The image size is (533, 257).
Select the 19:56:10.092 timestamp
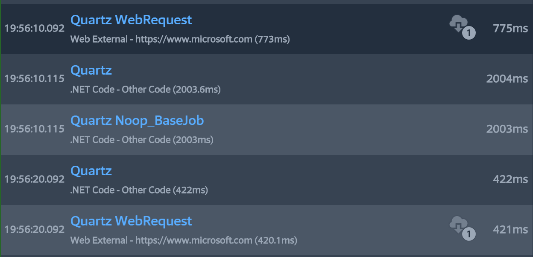pyautogui.click(x=35, y=29)
